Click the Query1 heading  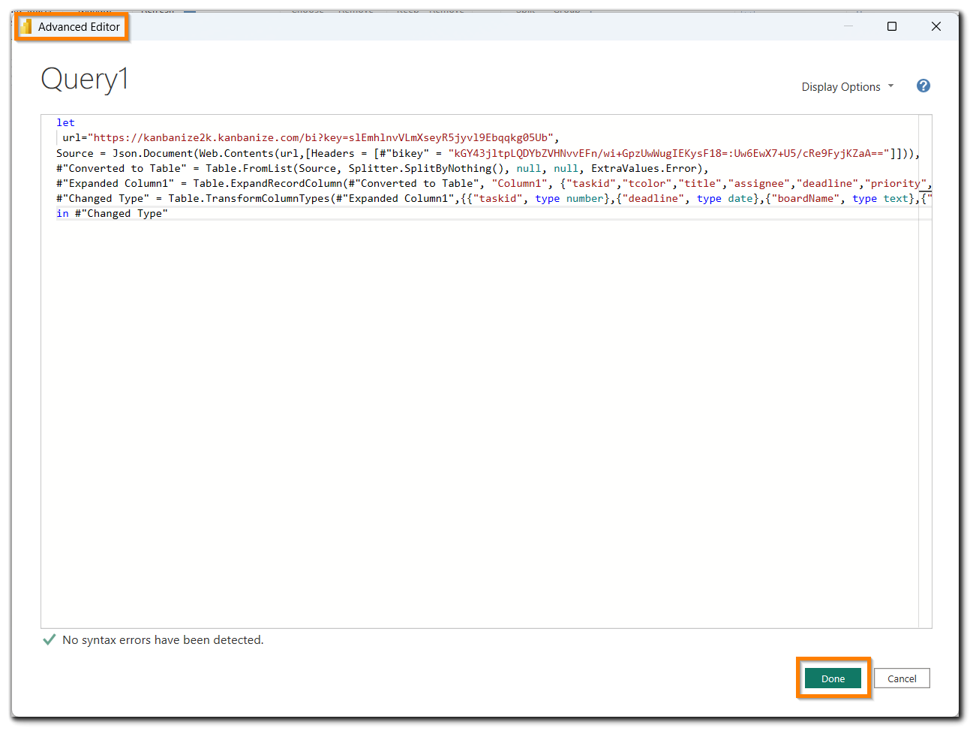(x=85, y=79)
